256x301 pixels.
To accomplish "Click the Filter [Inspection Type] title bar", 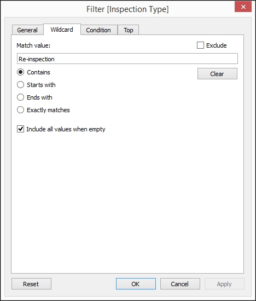I will coord(127,9).
